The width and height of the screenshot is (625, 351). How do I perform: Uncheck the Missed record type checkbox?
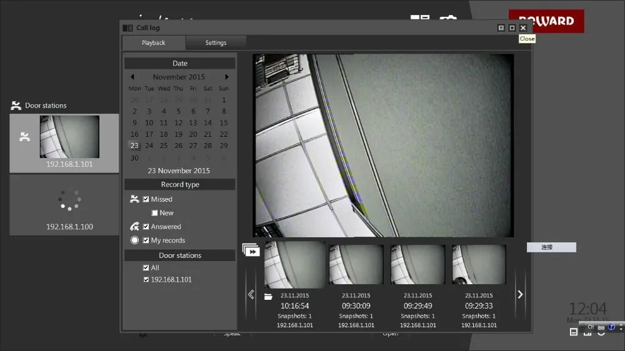pos(146,199)
